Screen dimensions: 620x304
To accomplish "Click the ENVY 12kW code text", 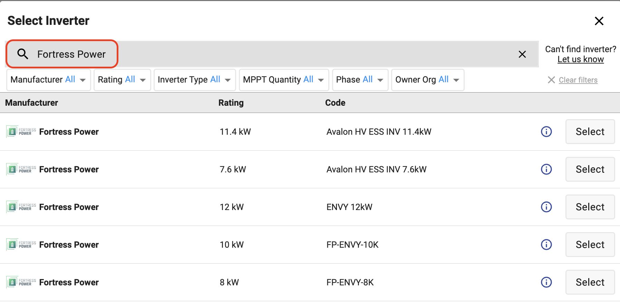I will 349,207.
